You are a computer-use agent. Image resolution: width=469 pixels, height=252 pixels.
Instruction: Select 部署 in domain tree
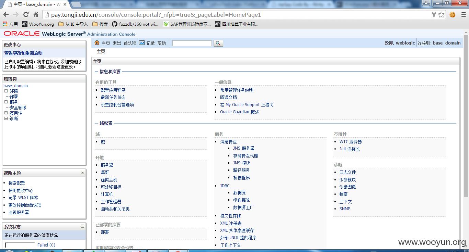[x=14, y=97]
